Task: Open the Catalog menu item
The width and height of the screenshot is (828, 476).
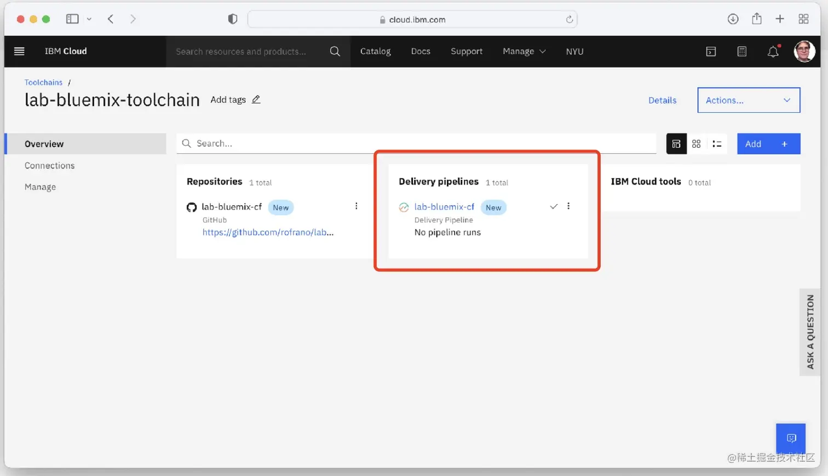Action: (376, 51)
